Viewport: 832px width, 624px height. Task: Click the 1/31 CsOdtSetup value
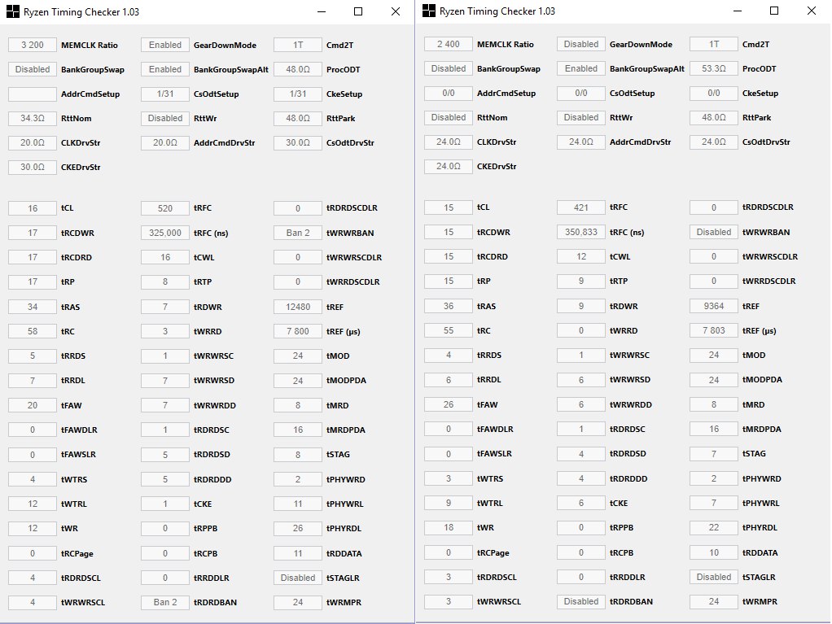pyautogui.click(x=165, y=94)
